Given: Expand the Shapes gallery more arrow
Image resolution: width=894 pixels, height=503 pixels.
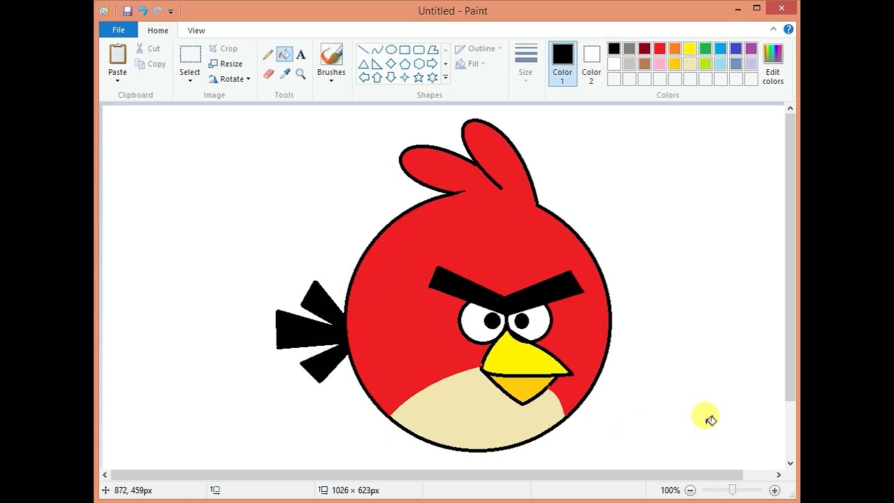Looking at the screenshot, I should click(x=446, y=78).
